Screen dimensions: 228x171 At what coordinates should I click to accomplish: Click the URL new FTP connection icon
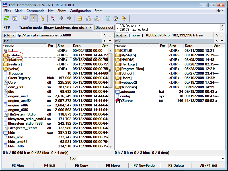[x=97, y=18]
